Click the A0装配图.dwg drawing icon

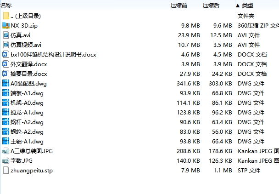click(x=6, y=83)
